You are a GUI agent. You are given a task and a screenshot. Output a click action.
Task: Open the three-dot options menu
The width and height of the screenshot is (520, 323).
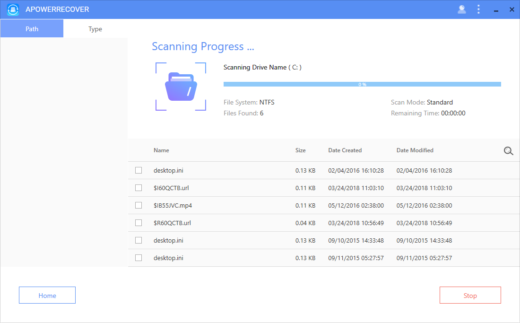[x=478, y=9]
